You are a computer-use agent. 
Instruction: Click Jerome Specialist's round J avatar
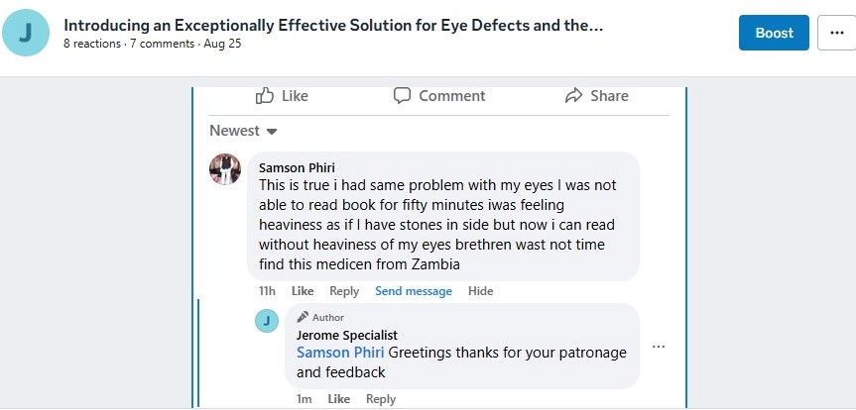(267, 321)
